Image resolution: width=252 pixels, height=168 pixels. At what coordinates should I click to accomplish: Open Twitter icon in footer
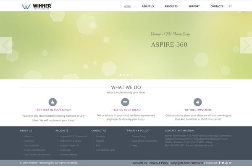pos(223,163)
